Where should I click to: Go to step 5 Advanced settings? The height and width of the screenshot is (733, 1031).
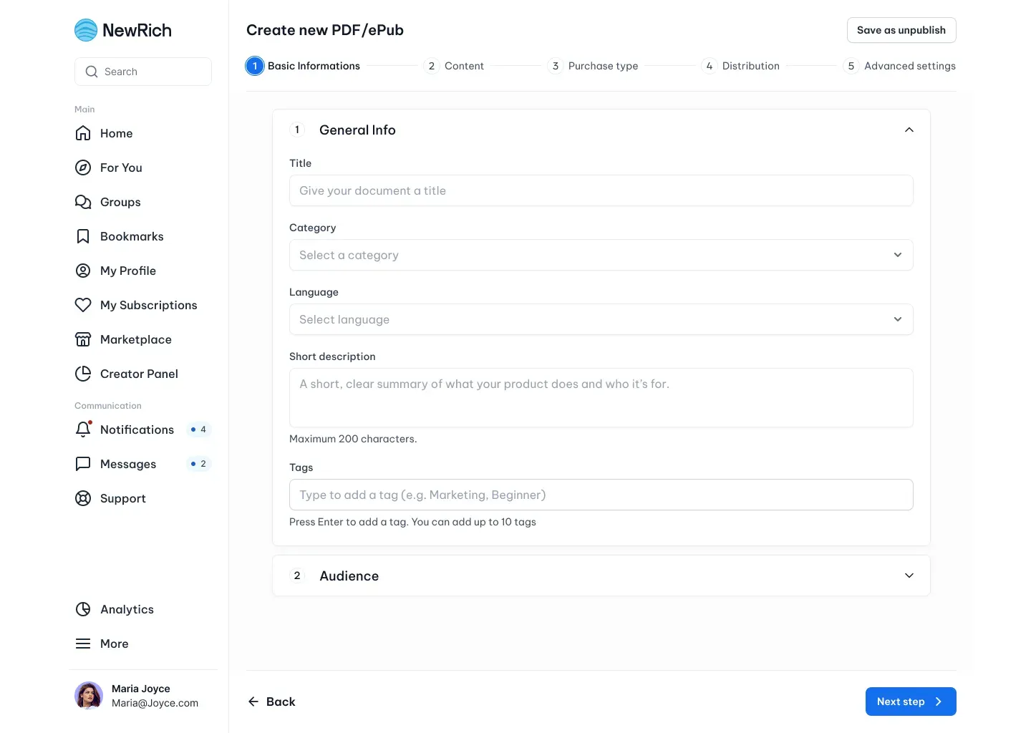(x=899, y=66)
